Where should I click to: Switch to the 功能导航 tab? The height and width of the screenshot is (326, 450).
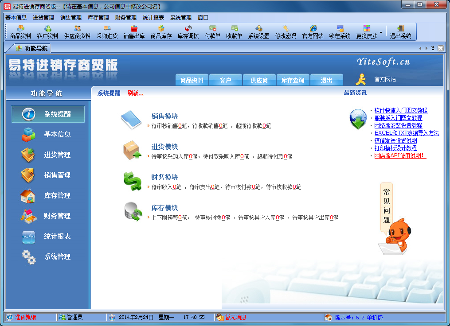[x=31, y=48]
